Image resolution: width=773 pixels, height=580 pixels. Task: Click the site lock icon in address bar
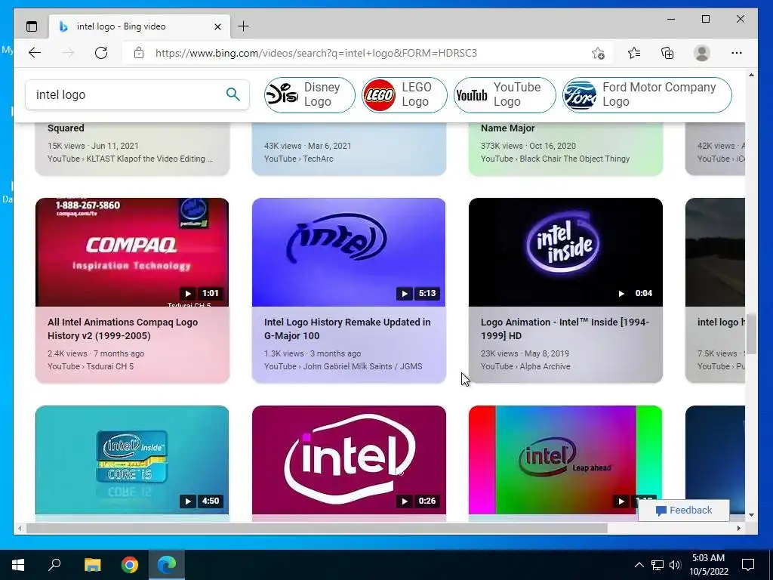tap(139, 53)
